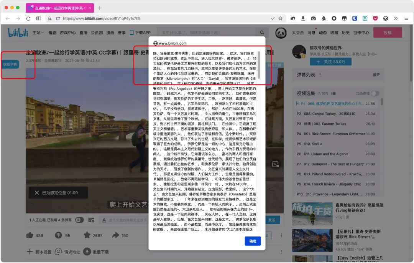Open 消息 notifications
Screen dimensions: 414x263
point(311,33)
